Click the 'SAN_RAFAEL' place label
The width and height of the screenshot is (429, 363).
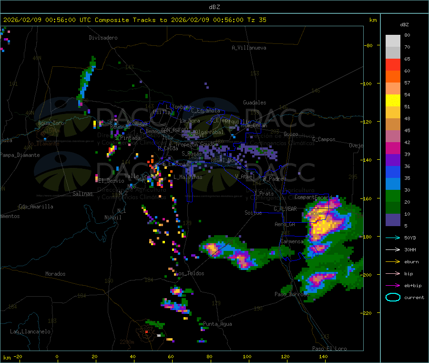[x=175, y=130]
